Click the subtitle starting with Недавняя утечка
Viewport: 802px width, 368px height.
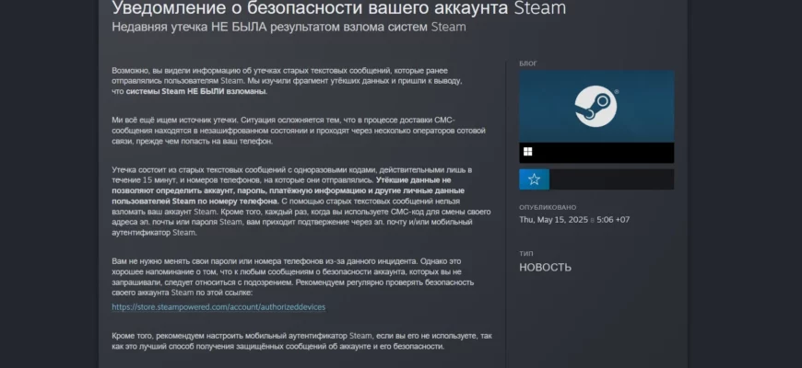(289, 27)
